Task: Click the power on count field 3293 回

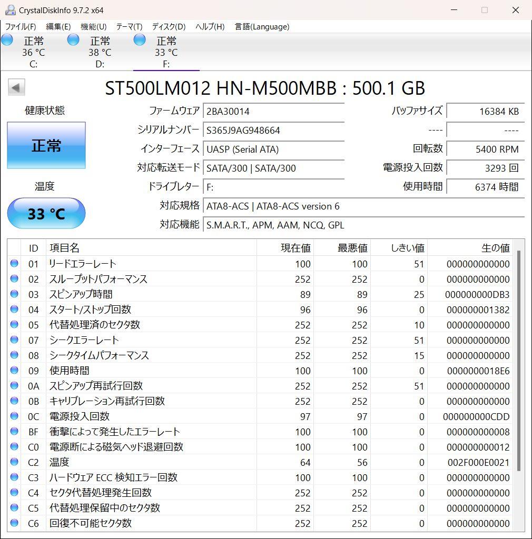Action: point(486,168)
